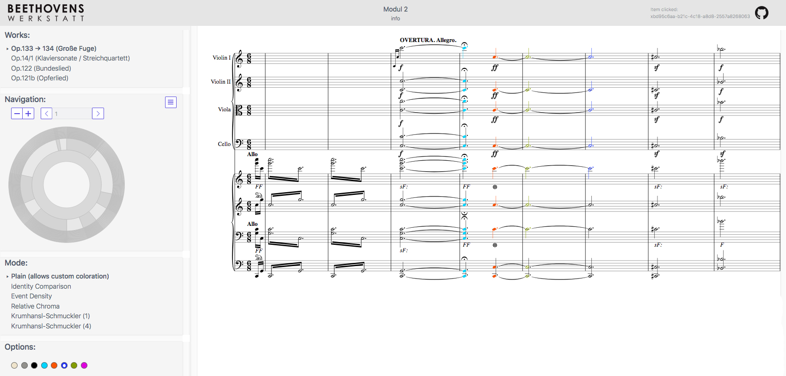
Task: Click the green note in Violin I
Action: coord(528,57)
